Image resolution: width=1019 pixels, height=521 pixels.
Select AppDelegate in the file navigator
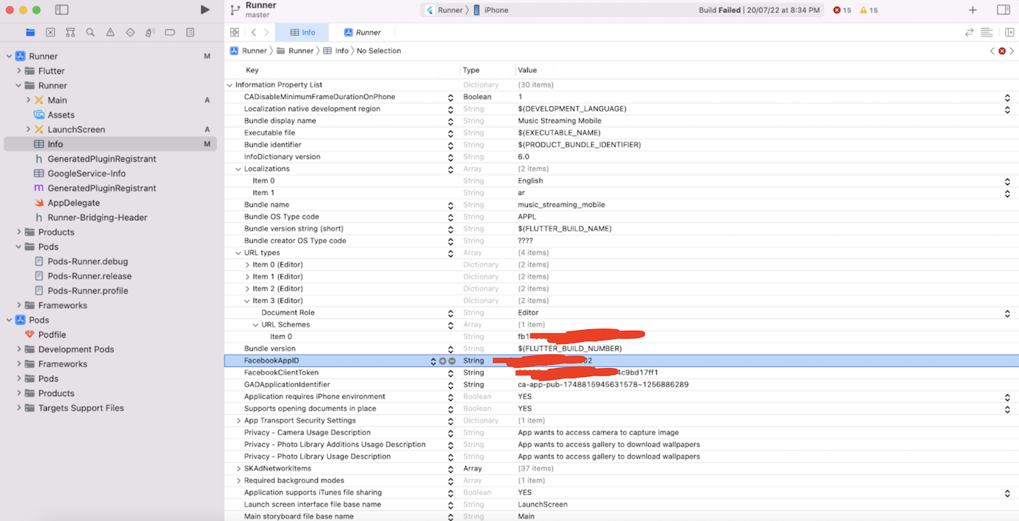pyautogui.click(x=73, y=202)
